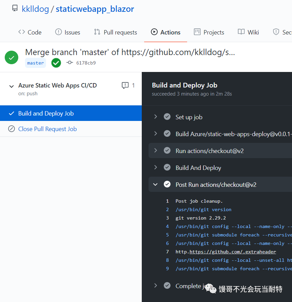The image size is (292, 302).
Task: Open the Close Pull Request Job
Action: 47,129
